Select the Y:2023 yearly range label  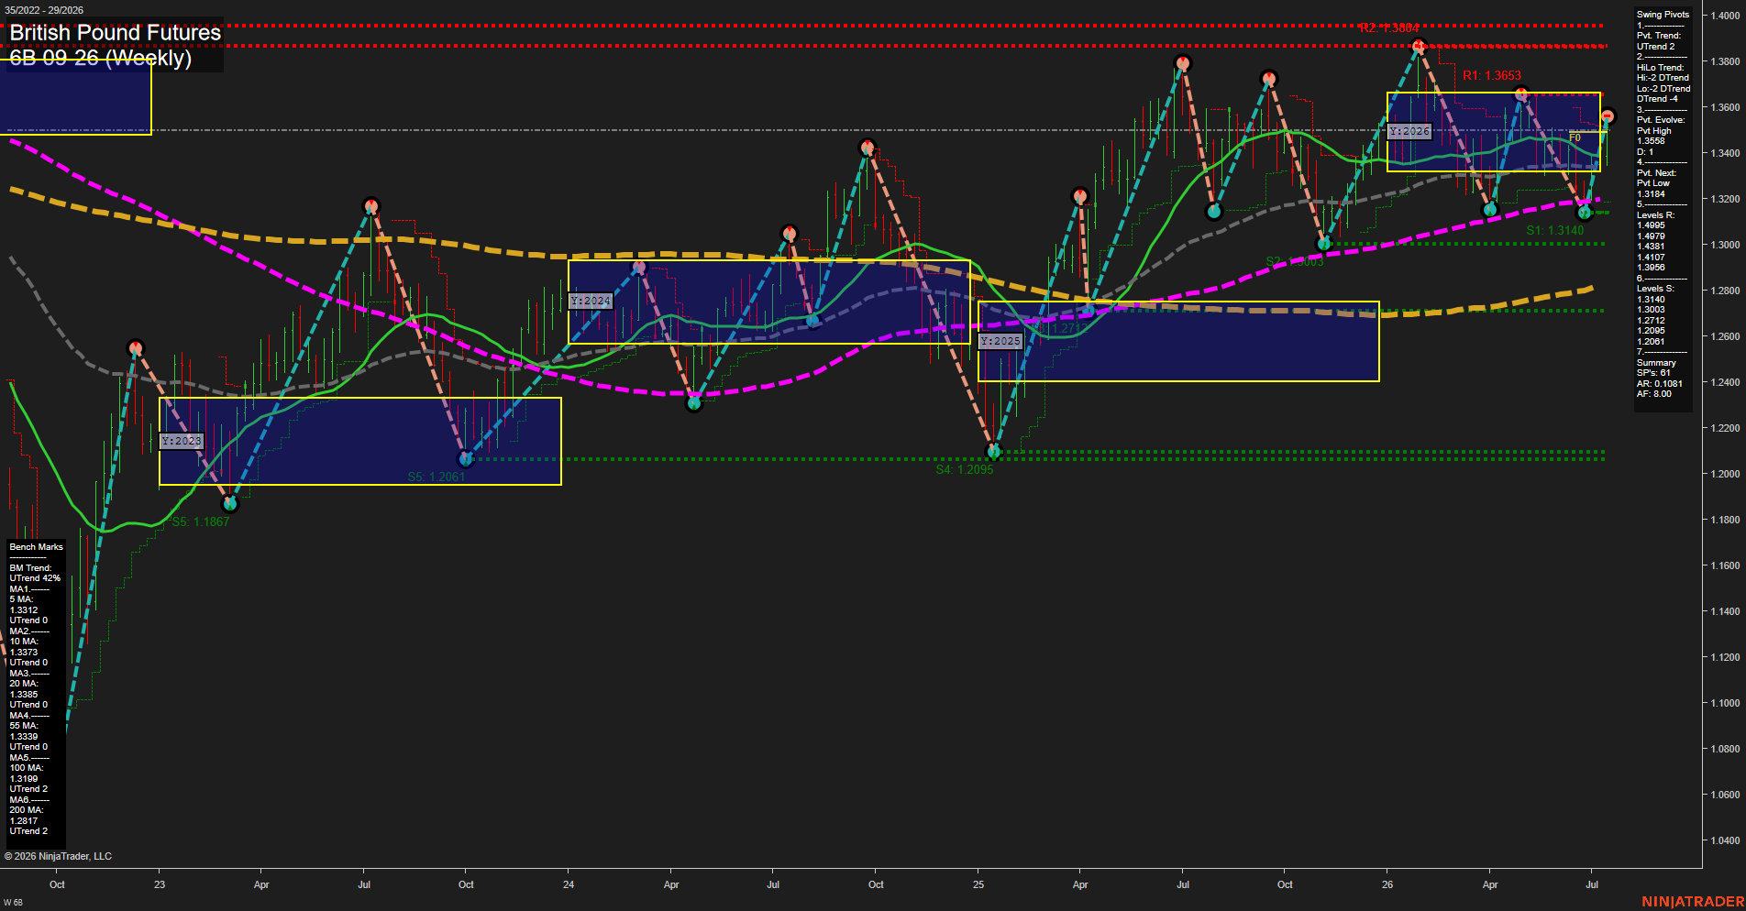(x=181, y=441)
